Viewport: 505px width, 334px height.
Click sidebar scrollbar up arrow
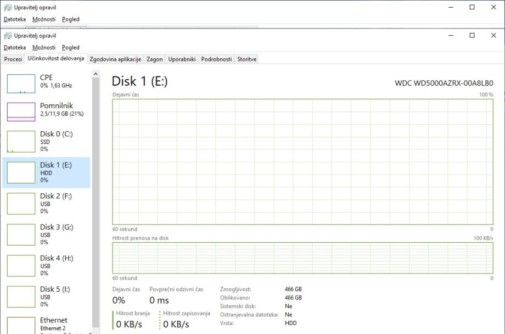tap(96, 74)
